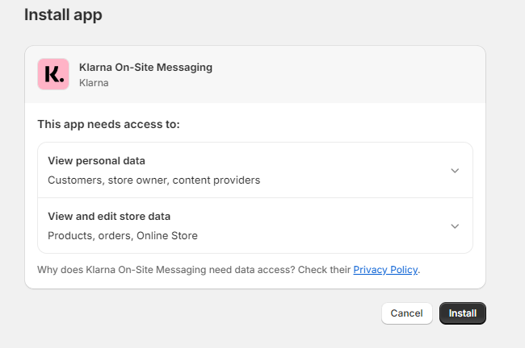Click the Customers, store owner, content providers text

tap(153, 180)
